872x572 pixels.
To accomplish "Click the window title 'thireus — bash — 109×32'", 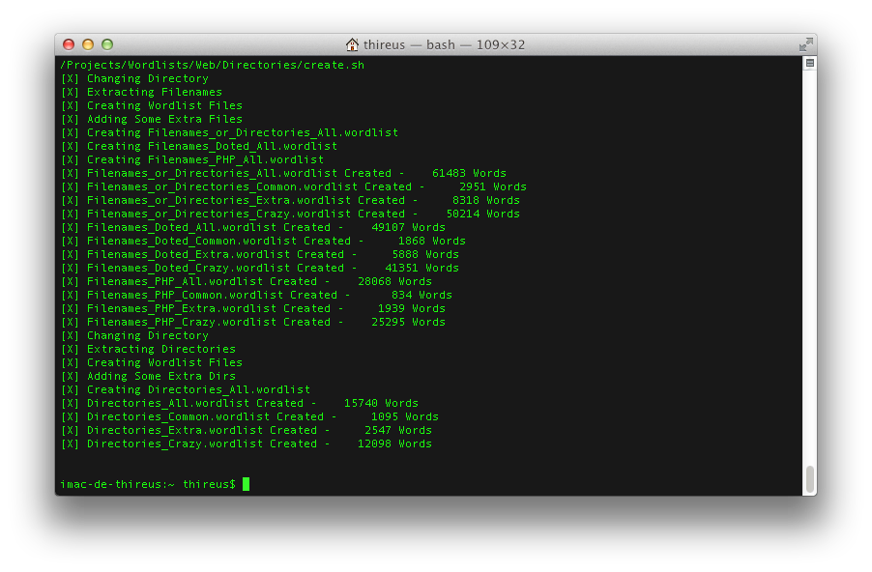I will (x=444, y=44).
